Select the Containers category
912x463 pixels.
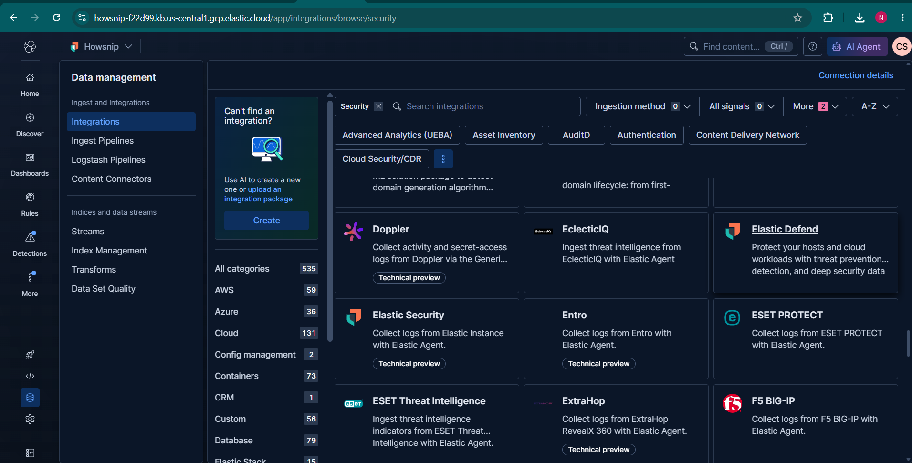tap(266, 376)
